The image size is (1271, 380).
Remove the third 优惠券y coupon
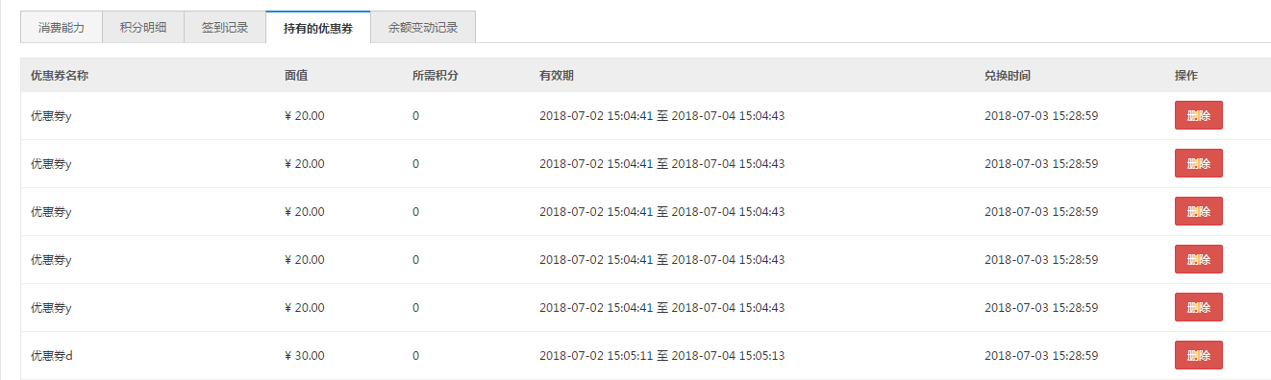(1199, 211)
